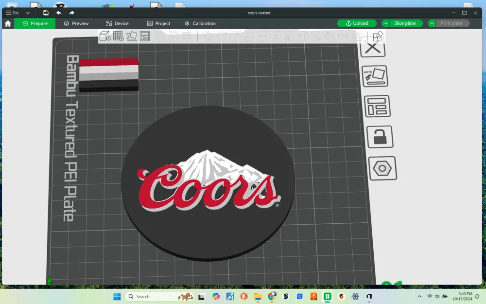This screenshot has height=304, width=486.
Task: Click the Arrange all objects toolbar icon
Action: [145, 36]
